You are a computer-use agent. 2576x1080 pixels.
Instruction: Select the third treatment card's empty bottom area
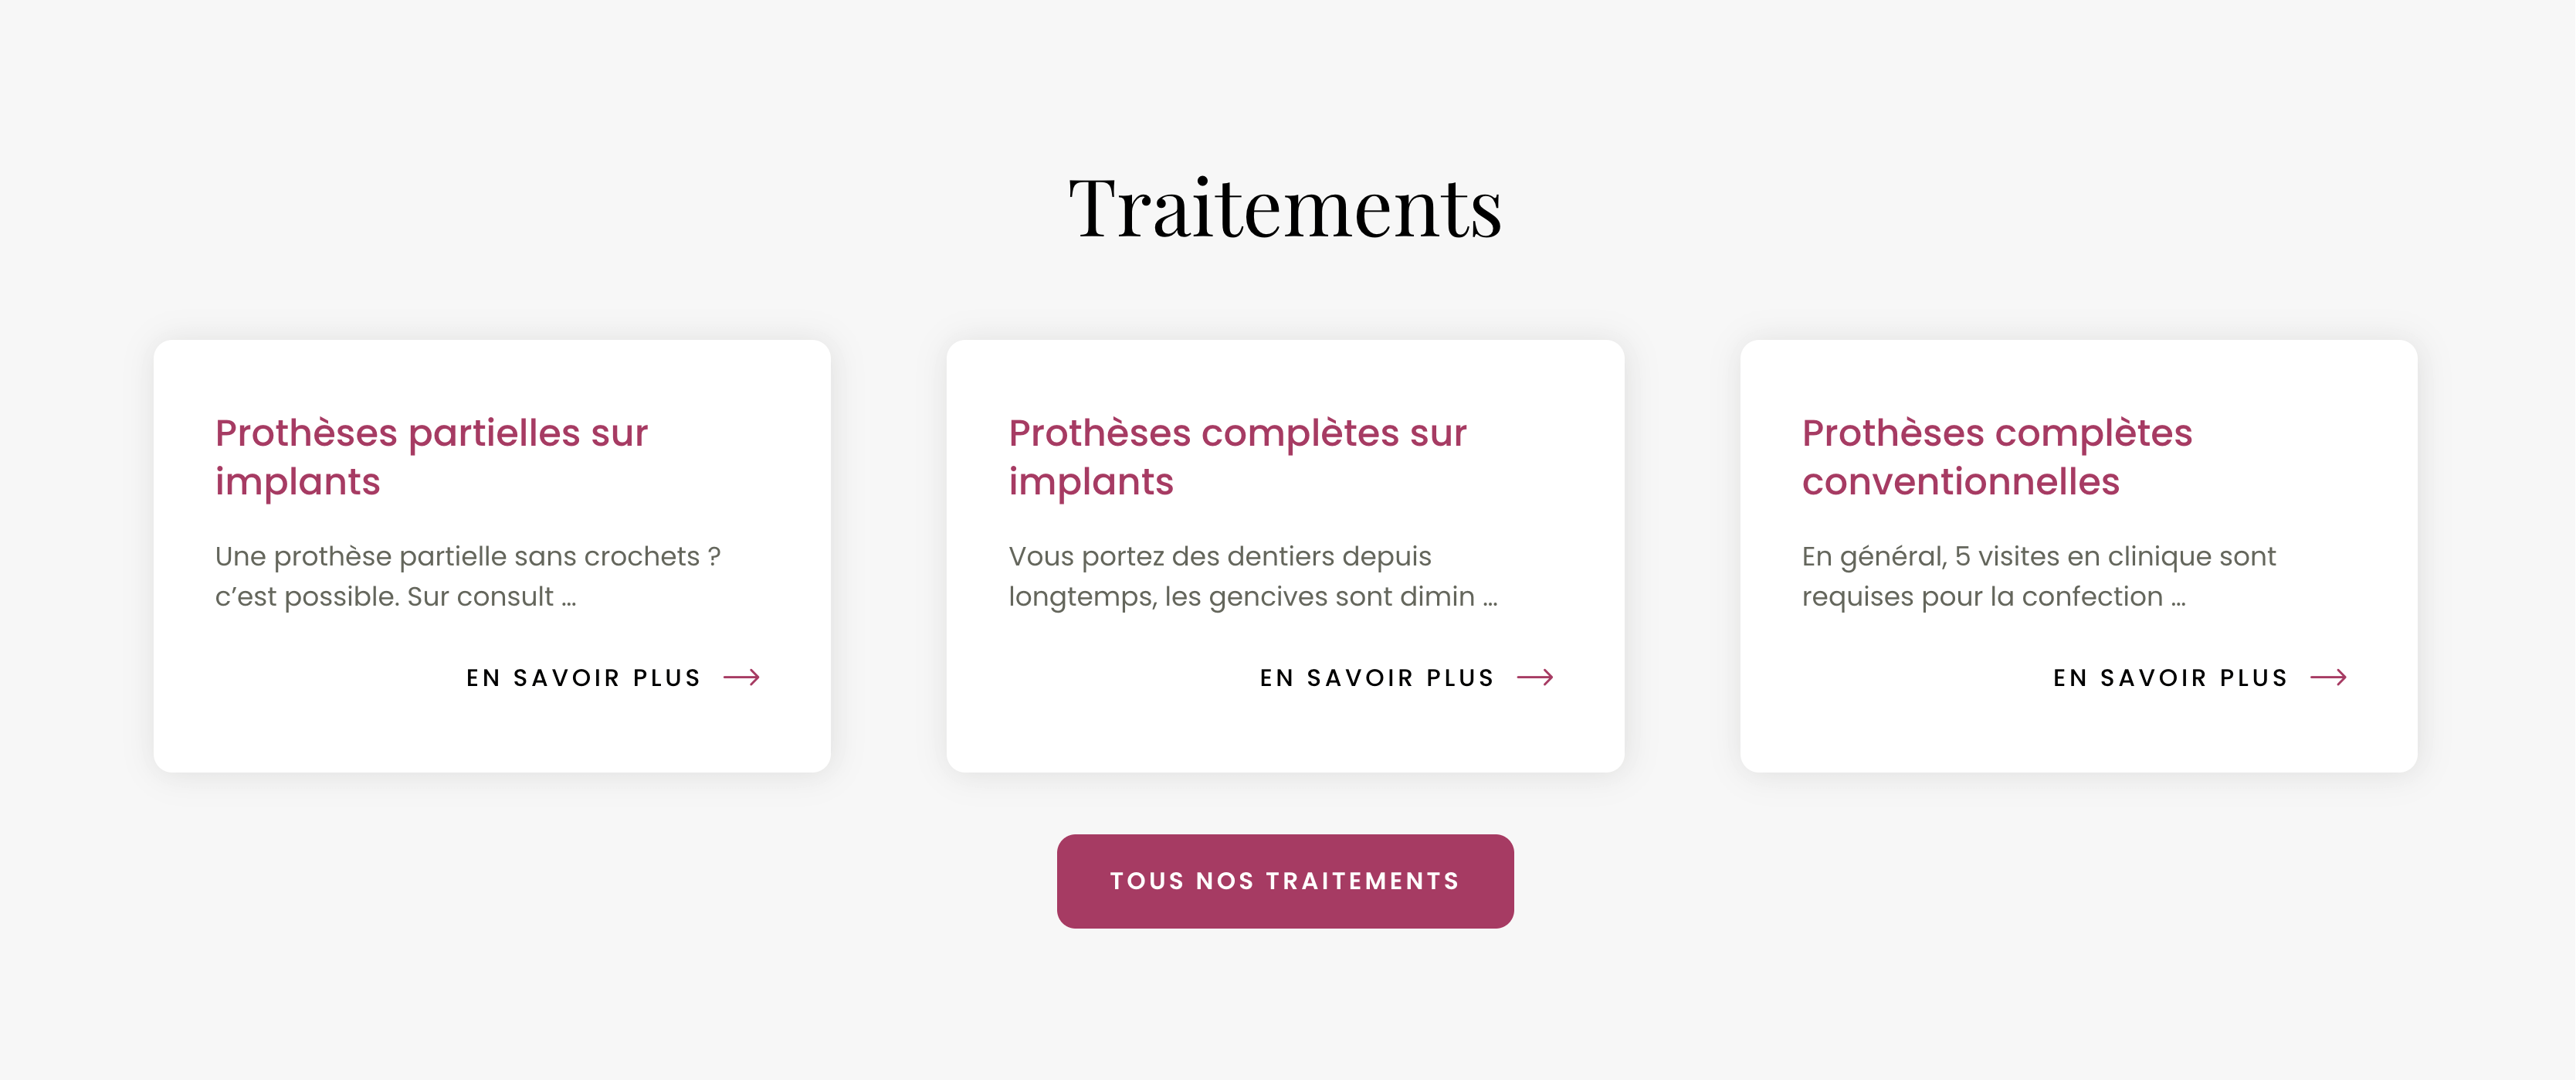(x=2078, y=735)
